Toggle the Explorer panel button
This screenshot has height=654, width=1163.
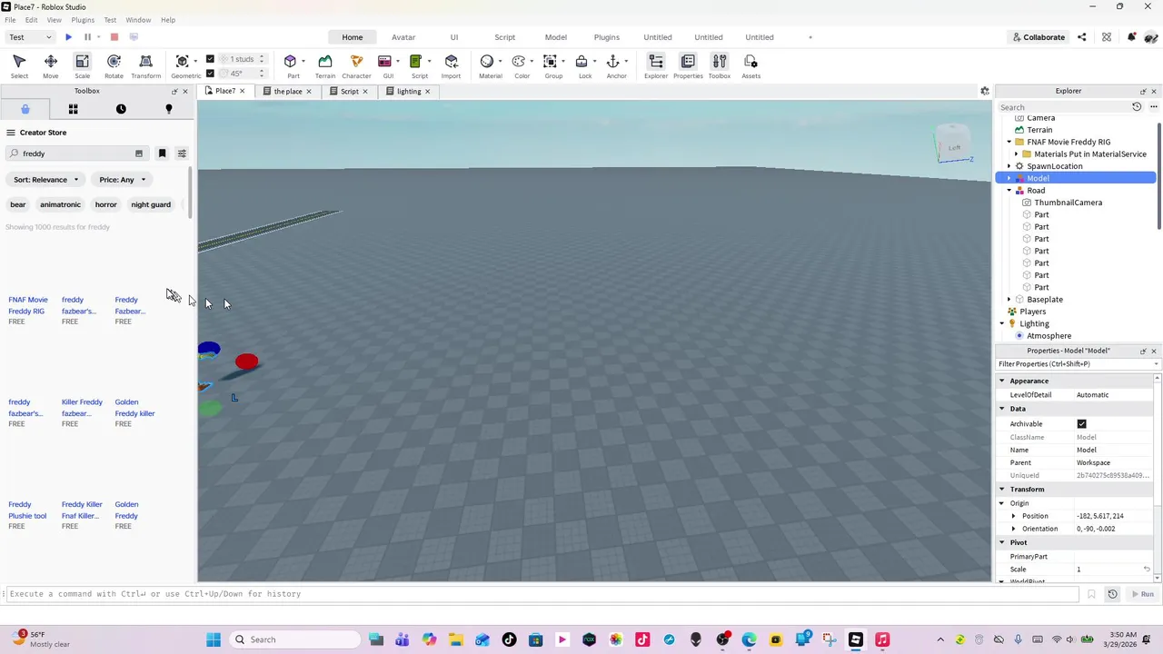(656, 65)
